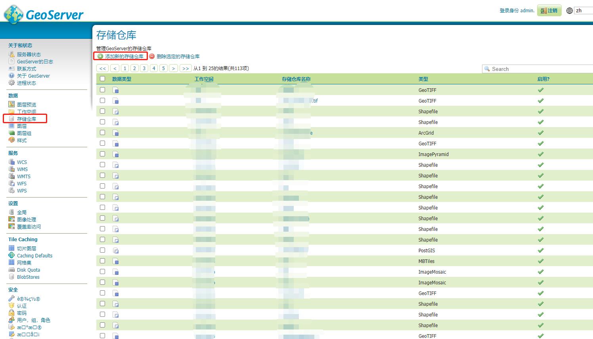Click the Search input field
The height and width of the screenshot is (339, 593).
[x=538, y=69]
